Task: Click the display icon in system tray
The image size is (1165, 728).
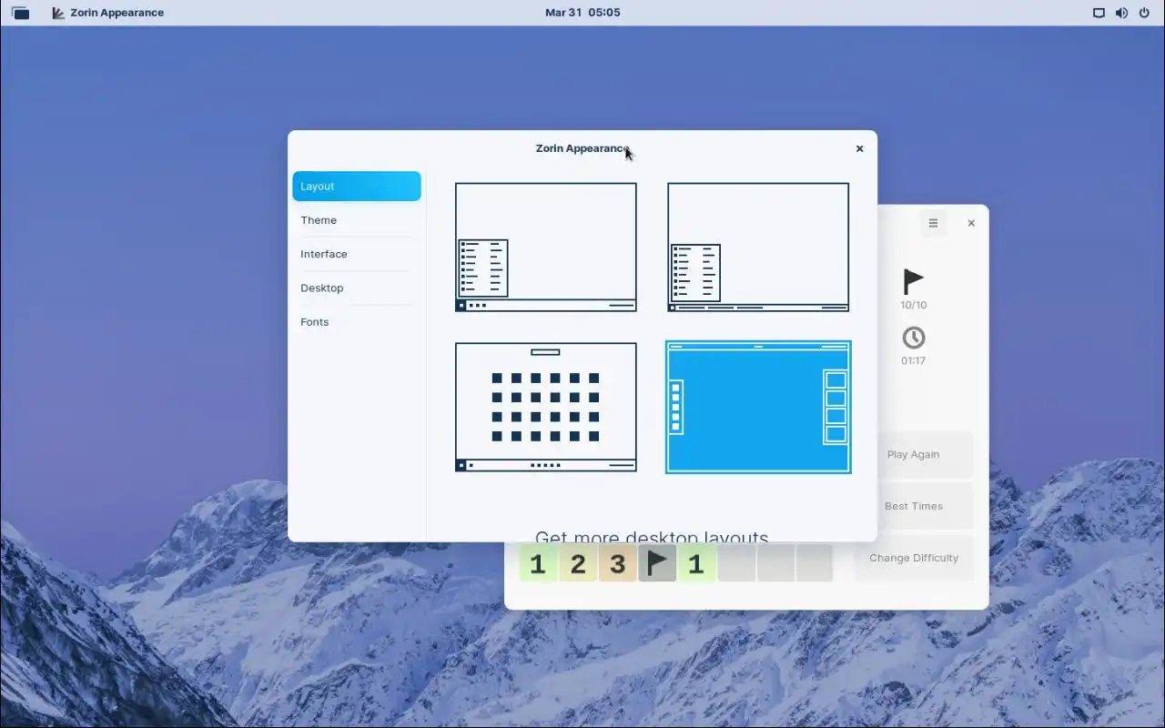Action: coord(1099,13)
